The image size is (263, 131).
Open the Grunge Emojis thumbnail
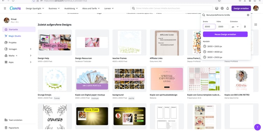[55, 79]
